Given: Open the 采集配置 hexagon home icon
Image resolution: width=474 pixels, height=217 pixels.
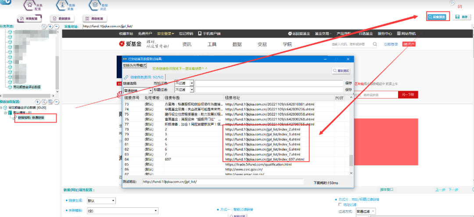Looking at the screenshot, I should pos(29,5).
